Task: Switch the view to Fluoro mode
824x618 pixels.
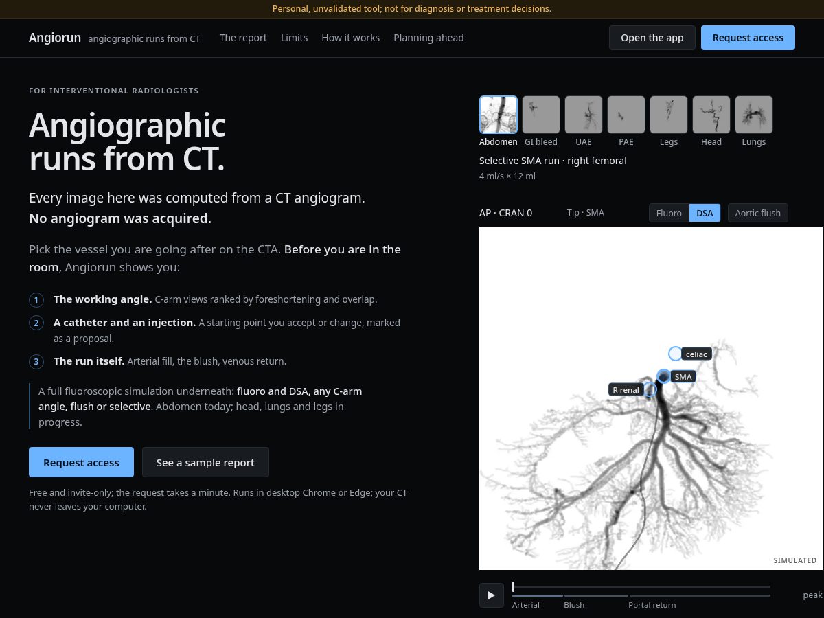Action: coord(669,213)
